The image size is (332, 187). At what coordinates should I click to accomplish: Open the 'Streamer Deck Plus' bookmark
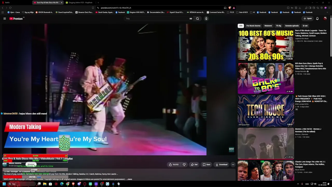[x=84, y=12]
